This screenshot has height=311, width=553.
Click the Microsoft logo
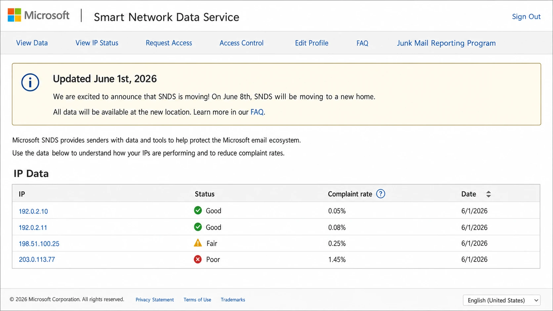[38, 15]
